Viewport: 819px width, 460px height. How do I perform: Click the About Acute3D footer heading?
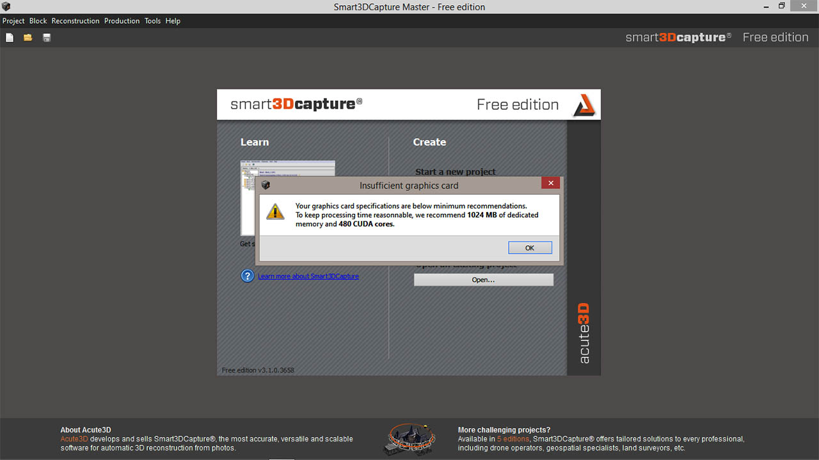coord(86,430)
